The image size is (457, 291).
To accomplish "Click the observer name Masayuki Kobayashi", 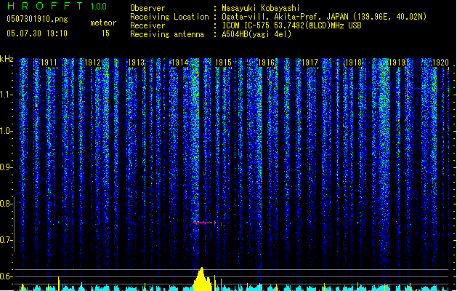I will pyautogui.click(x=261, y=8).
